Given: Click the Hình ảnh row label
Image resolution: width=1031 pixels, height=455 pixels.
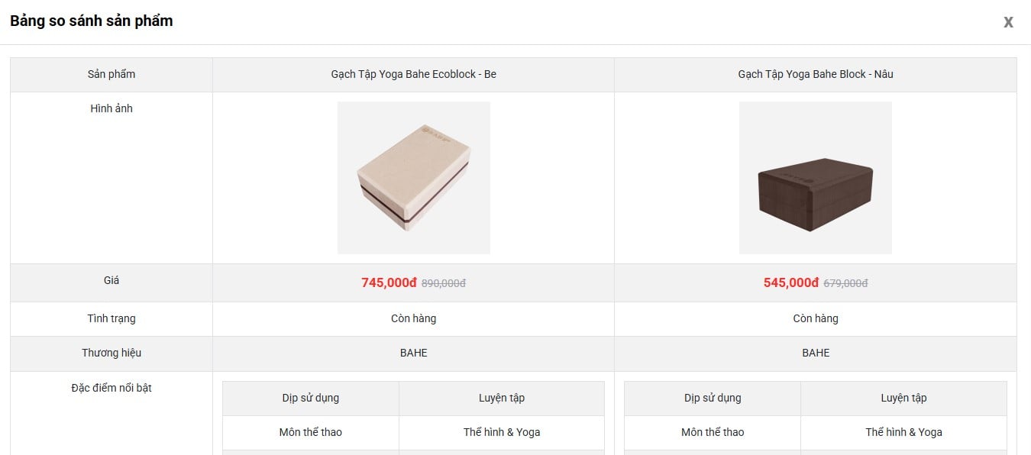Looking at the screenshot, I should tap(112, 108).
